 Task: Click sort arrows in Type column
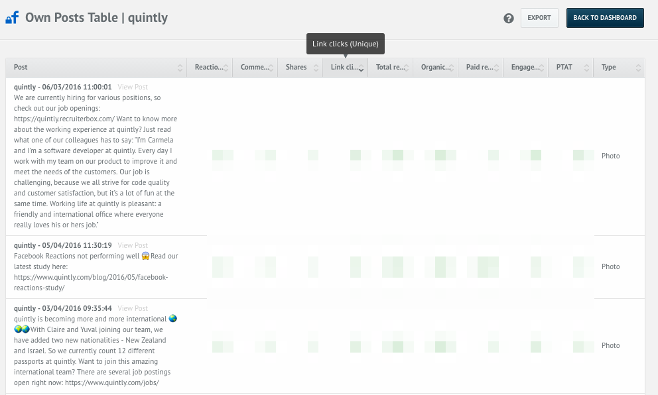pos(638,68)
